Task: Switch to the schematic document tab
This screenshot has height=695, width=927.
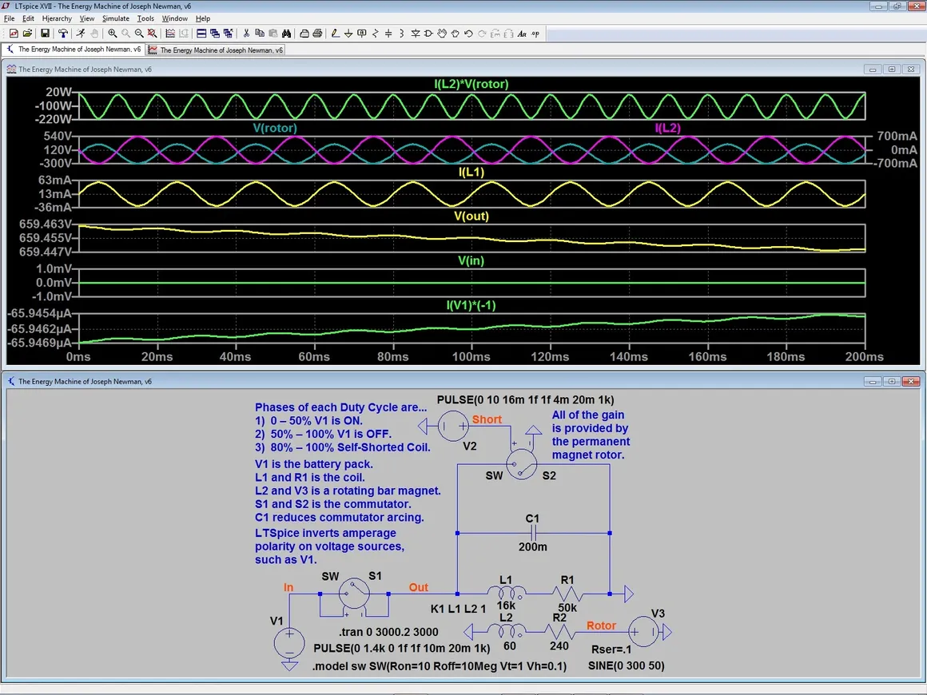Action: tap(74, 50)
